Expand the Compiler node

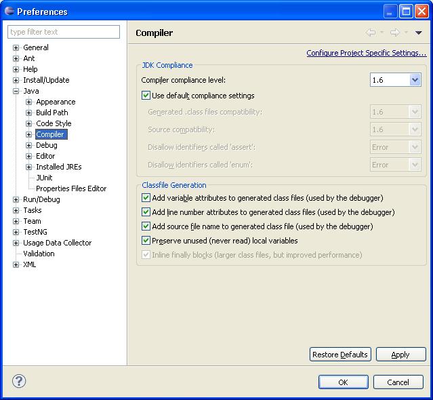click(28, 134)
